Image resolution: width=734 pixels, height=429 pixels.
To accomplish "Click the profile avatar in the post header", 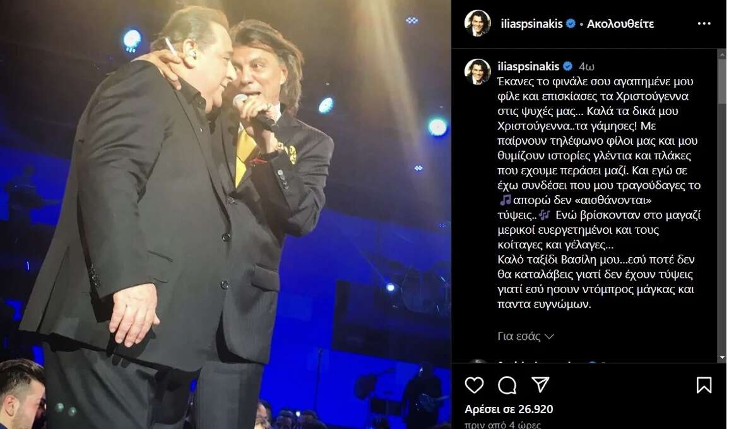I will click(x=477, y=24).
